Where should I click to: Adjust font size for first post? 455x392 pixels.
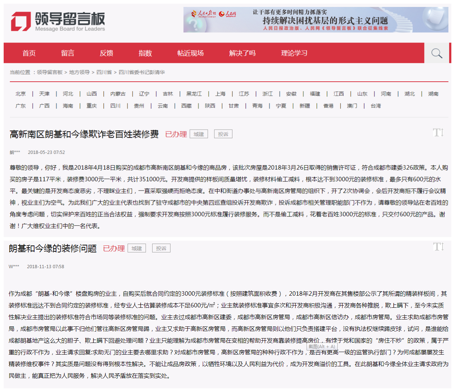tap(439, 132)
